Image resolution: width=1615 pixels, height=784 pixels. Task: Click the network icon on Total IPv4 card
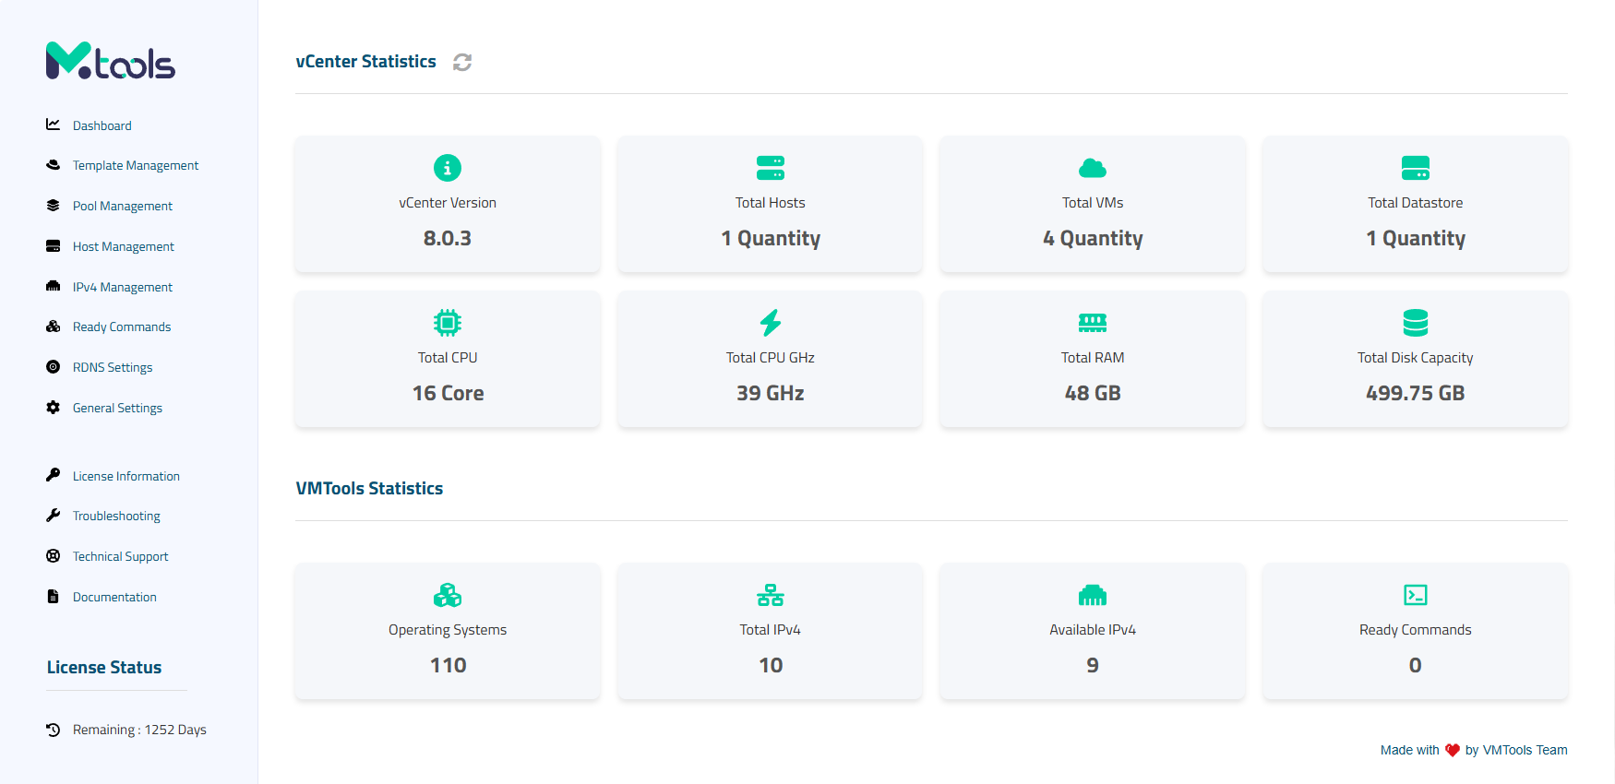(771, 595)
